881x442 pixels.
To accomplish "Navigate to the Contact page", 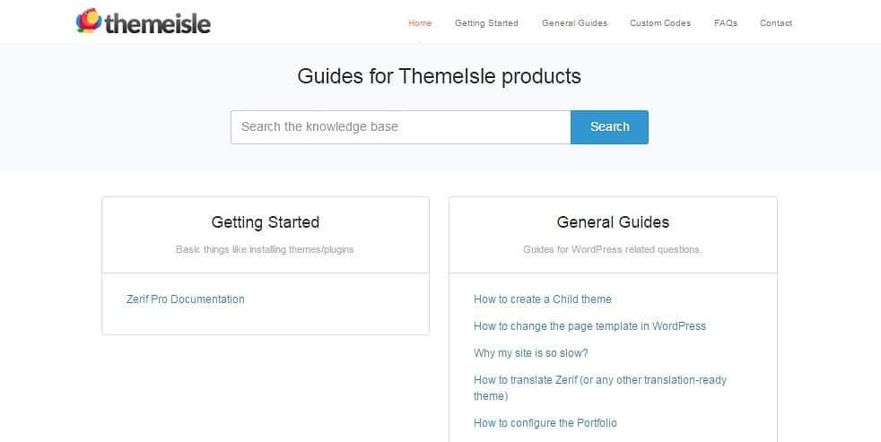I will click(x=776, y=23).
